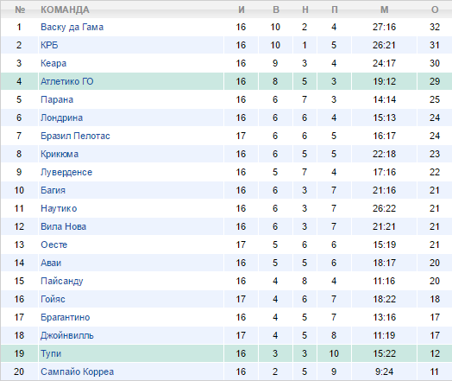Select the Джойнвилль team link
Screen dimensions: 452x381
(67, 336)
